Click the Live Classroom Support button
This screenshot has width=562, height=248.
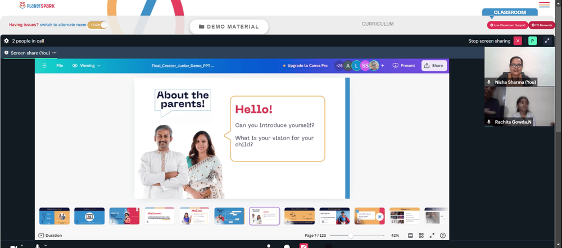coord(507,25)
